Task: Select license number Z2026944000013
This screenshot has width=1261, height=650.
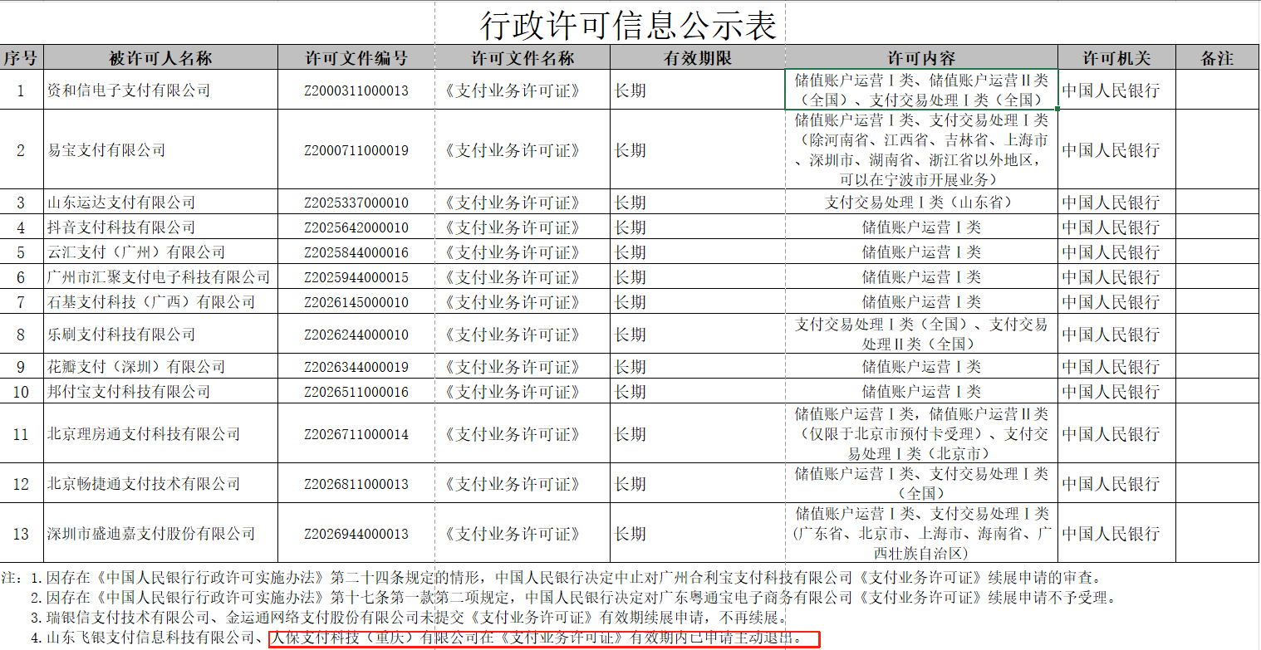Action: (x=356, y=533)
